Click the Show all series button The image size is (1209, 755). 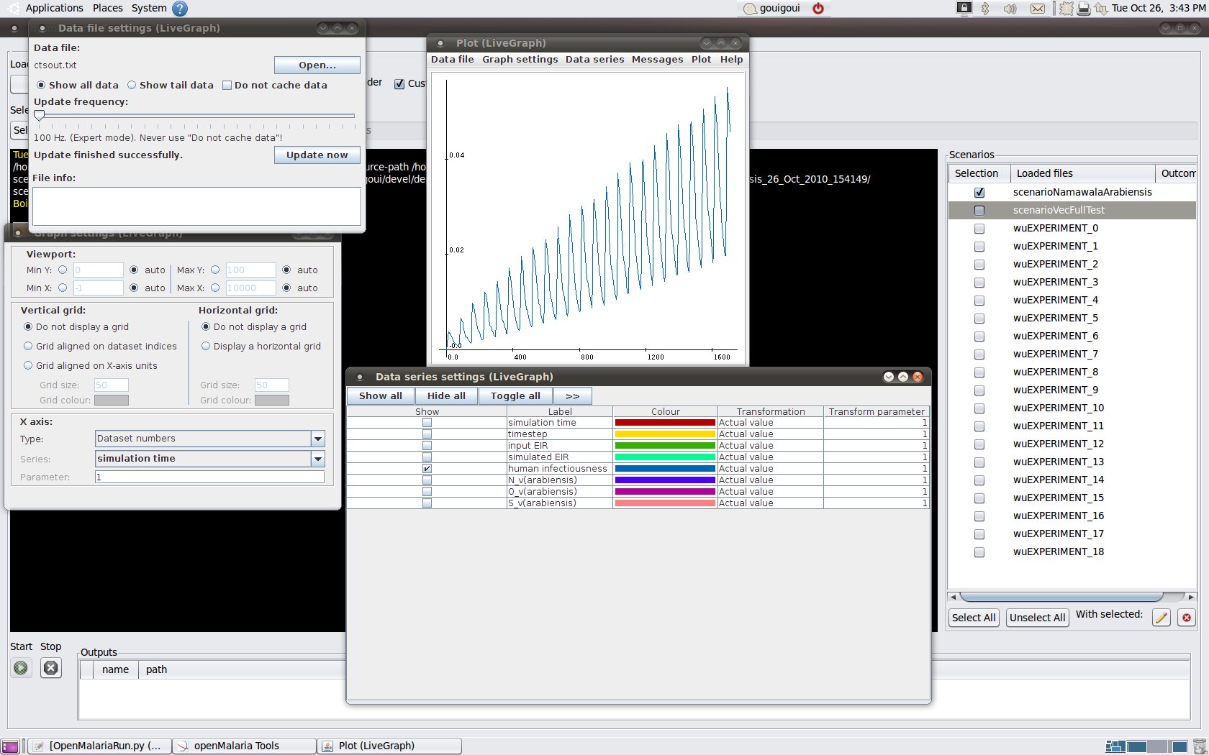coord(381,396)
